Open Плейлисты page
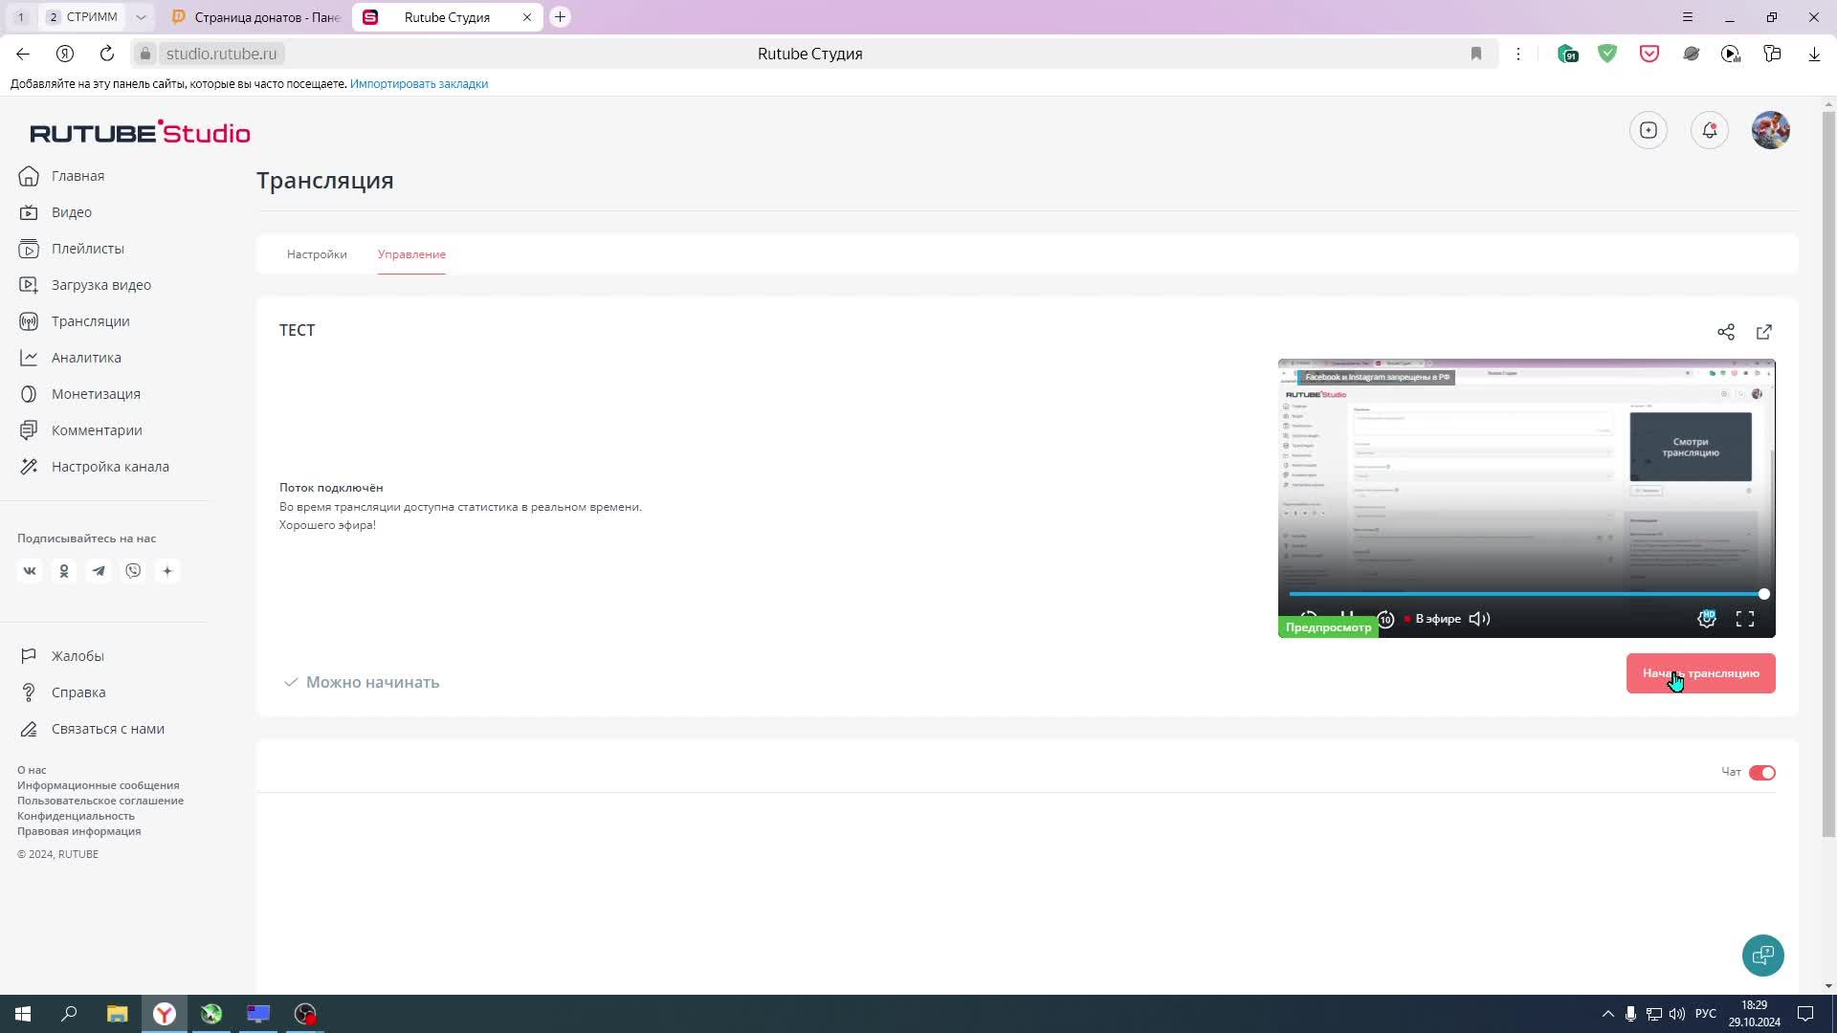The image size is (1837, 1033). 72,249
